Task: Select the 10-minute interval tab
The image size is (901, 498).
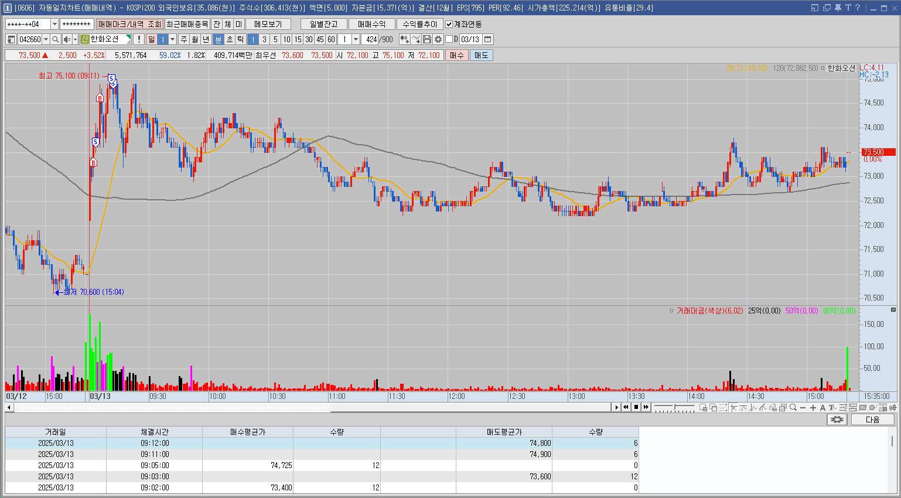Action: click(x=286, y=39)
